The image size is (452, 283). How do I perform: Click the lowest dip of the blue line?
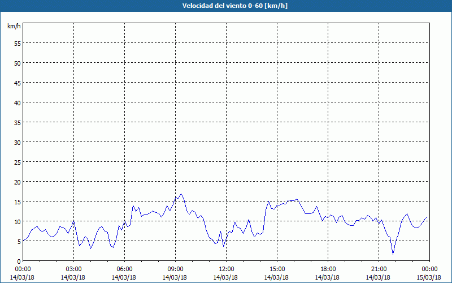click(393, 254)
